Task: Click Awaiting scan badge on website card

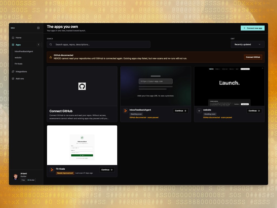Action: coord(210,114)
